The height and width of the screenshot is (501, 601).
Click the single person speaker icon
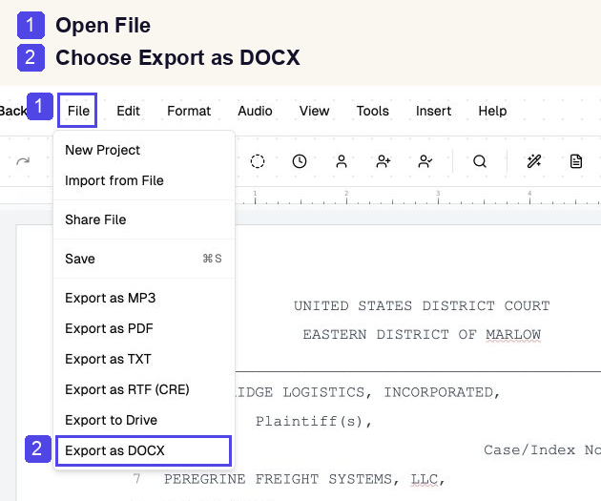point(342,161)
